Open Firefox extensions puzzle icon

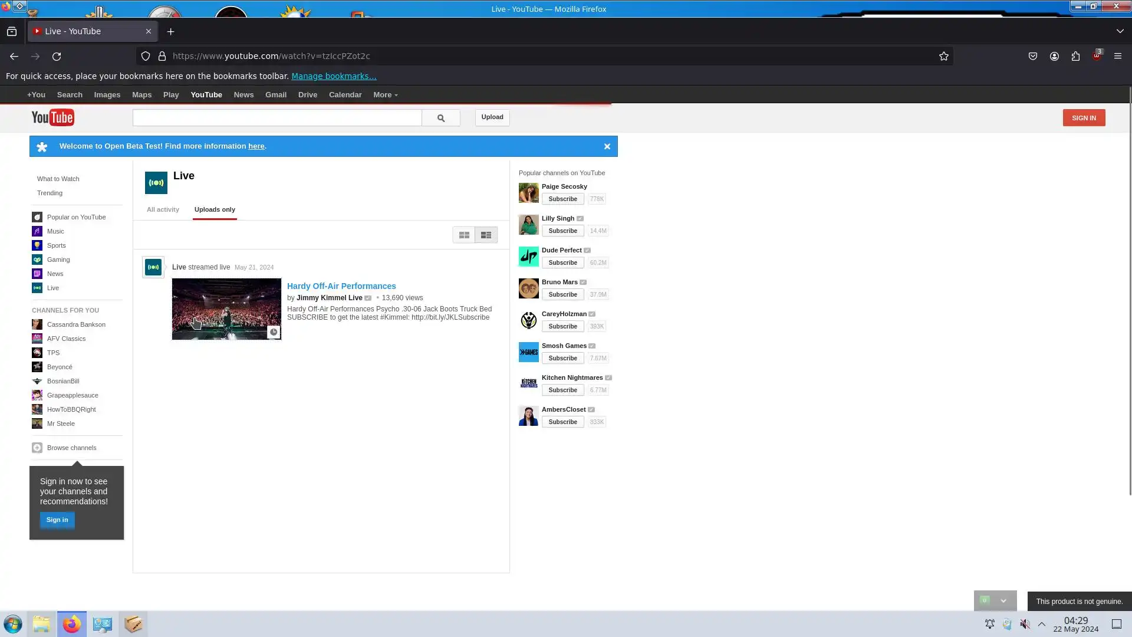click(x=1075, y=56)
